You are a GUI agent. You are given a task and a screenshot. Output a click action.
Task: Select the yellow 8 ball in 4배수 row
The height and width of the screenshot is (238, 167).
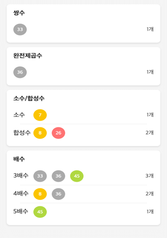point(40,194)
